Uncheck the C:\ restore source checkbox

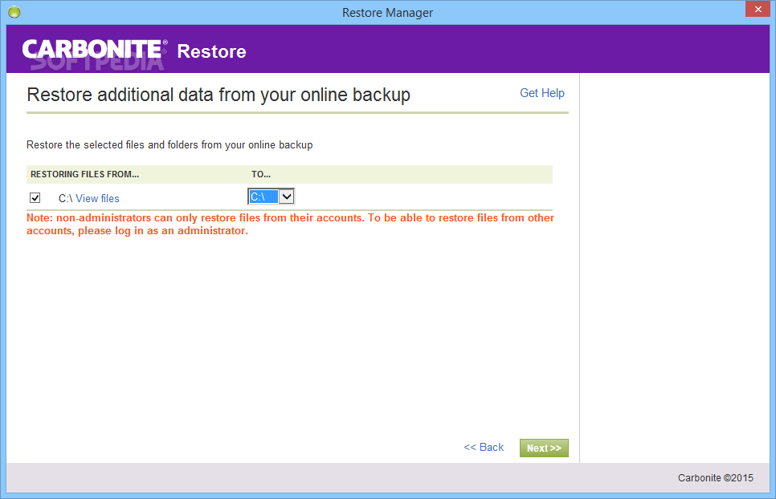pyautogui.click(x=35, y=198)
